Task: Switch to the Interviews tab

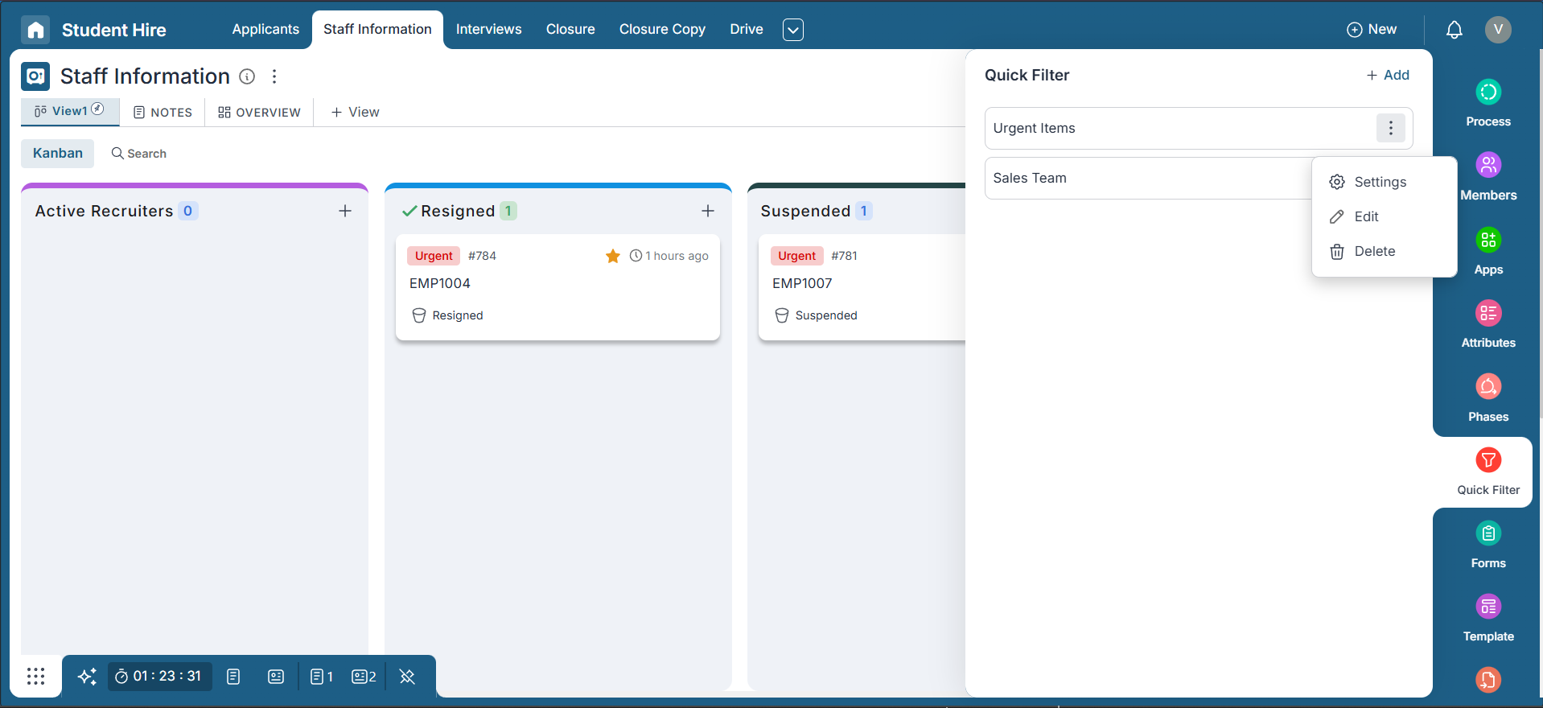Action: tap(488, 29)
